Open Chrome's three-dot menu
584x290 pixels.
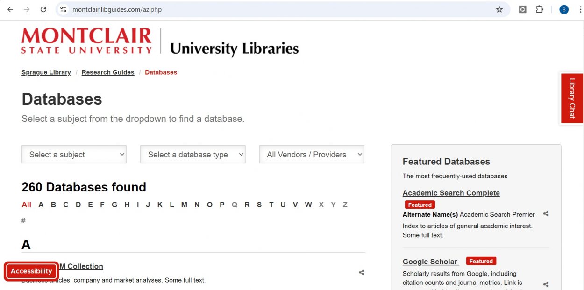point(580,9)
